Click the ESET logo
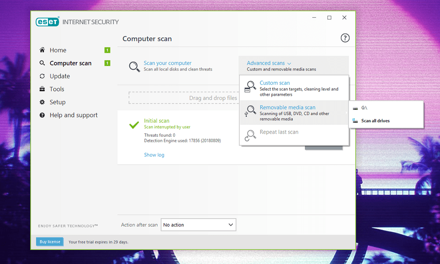The width and height of the screenshot is (440, 264). 48,22
